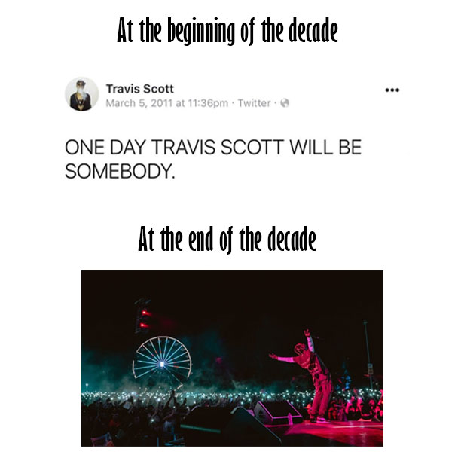Click the Twitter source link

point(254,103)
